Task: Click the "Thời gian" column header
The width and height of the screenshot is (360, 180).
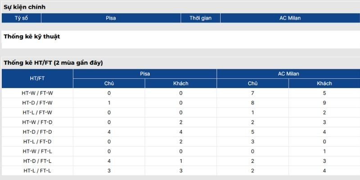Action: (201, 18)
